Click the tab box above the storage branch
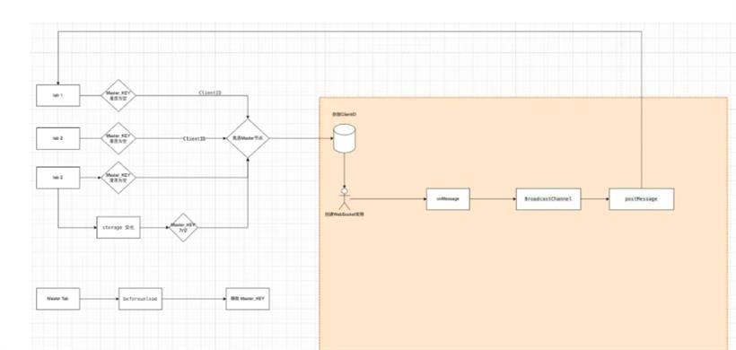The image size is (736, 350). click(x=58, y=178)
